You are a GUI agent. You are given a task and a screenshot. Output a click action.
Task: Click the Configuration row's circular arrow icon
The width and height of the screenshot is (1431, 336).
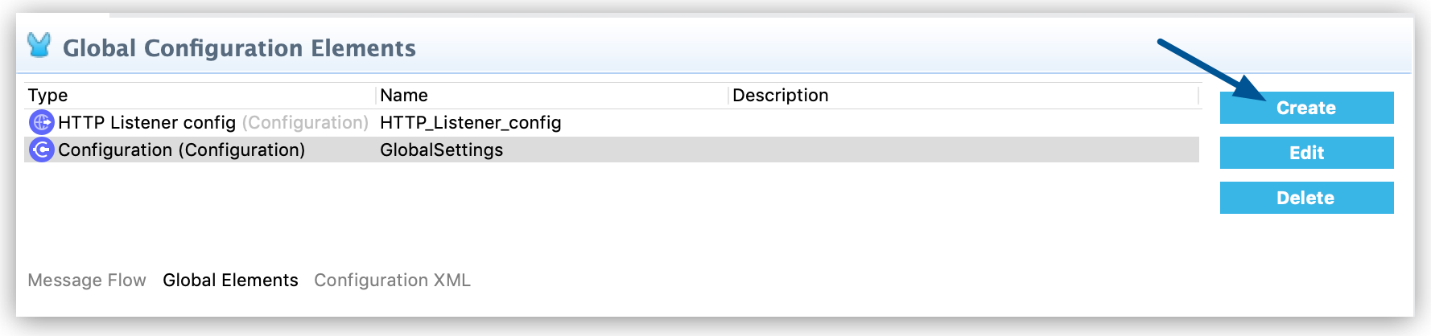[x=41, y=150]
